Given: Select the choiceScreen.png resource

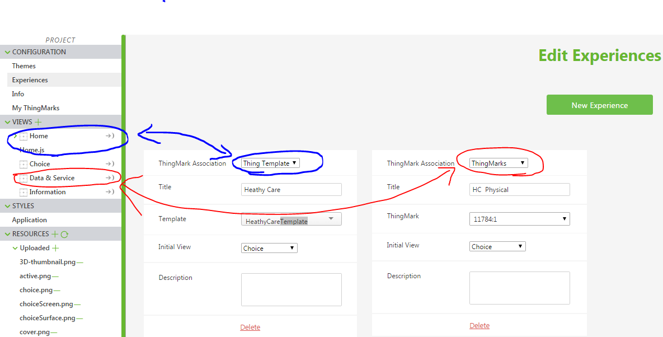Looking at the screenshot, I should pos(46,303).
